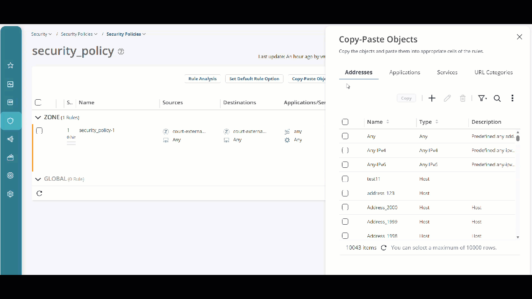Toggle the select-all checkbox in addresses table
This screenshot has width=532, height=299.
(345, 122)
